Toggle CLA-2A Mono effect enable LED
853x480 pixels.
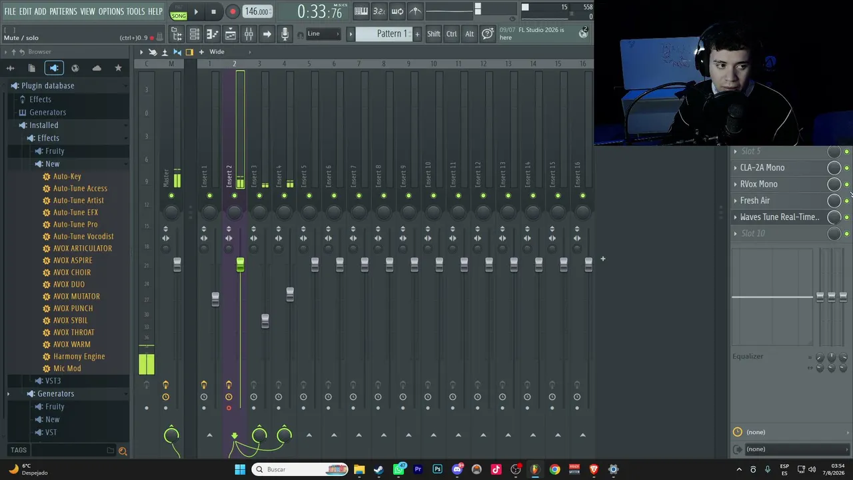tap(846, 168)
